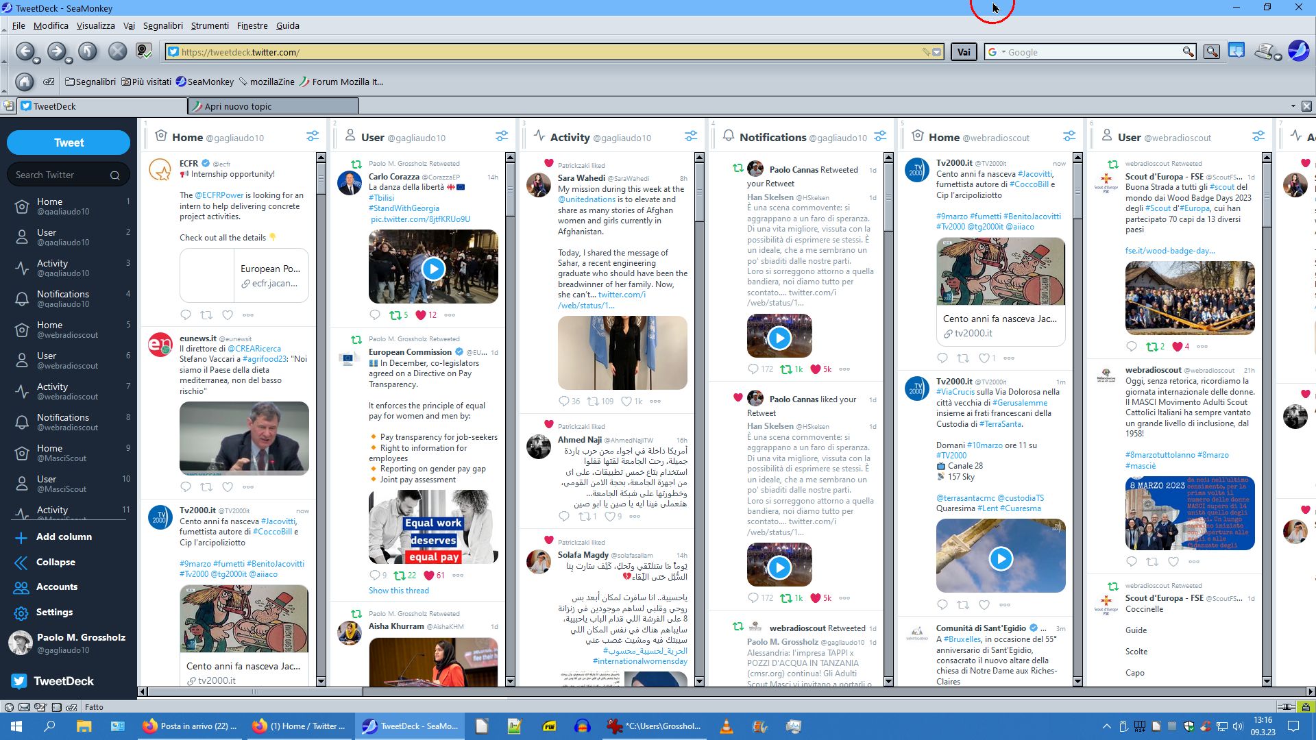Open the Segnalibri bookmarks folder
The image size is (1316, 740).
pyautogui.click(x=90, y=82)
